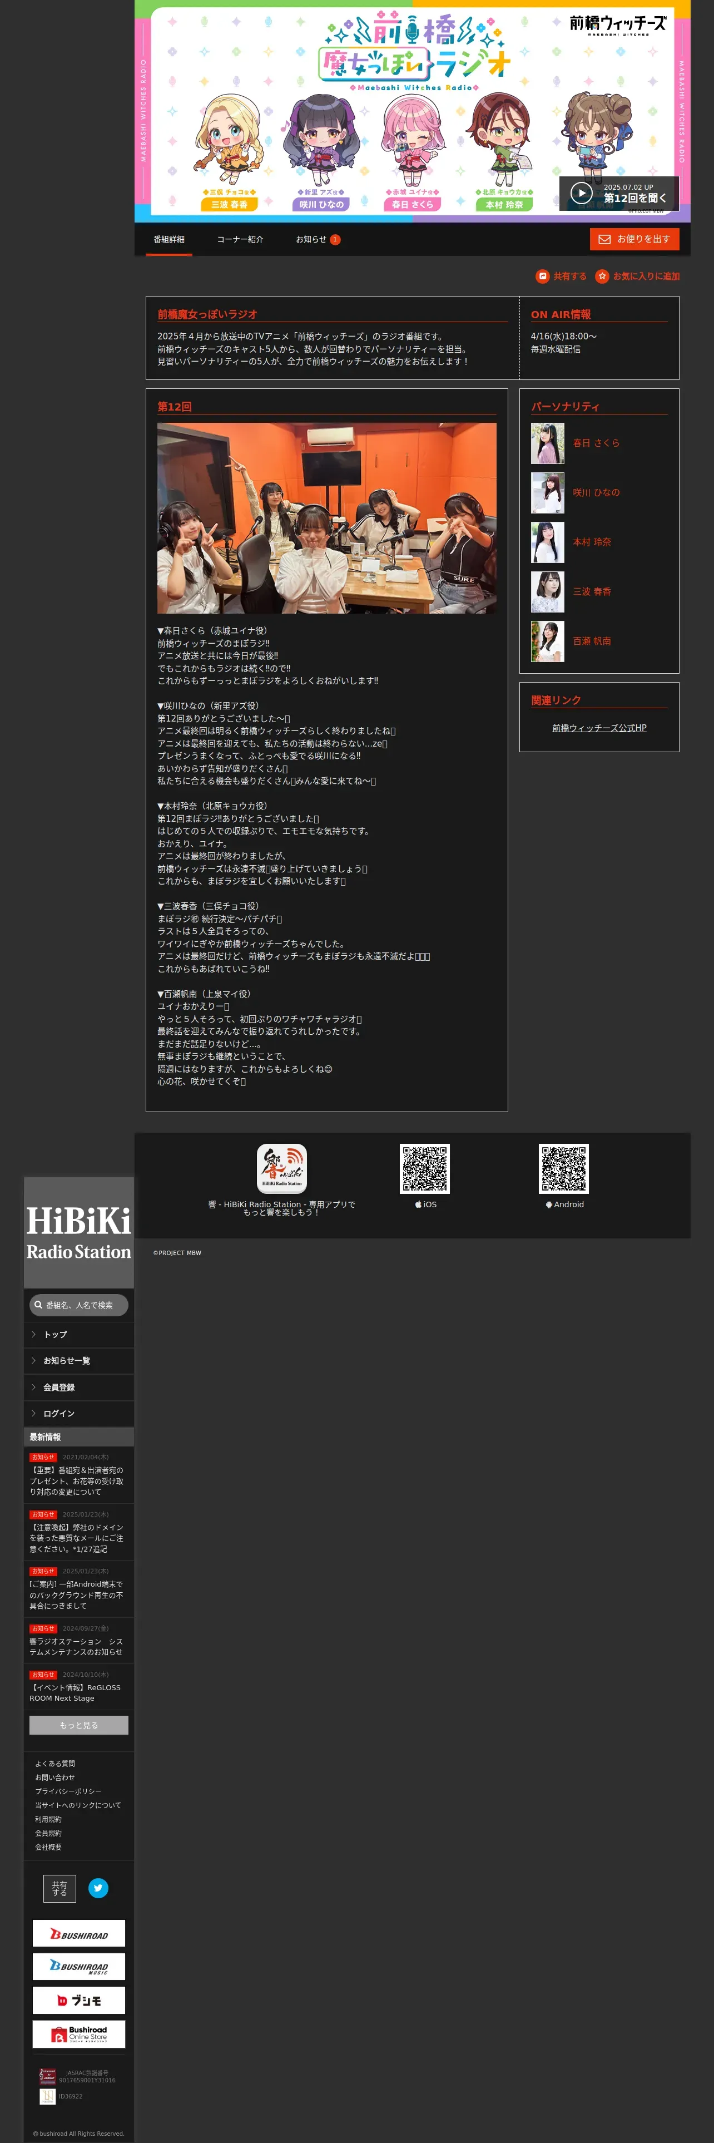Click the episode 12 studio photo
Image resolution: width=714 pixels, height=2143 pixels.
pyautogui.click(x=326, y=519)
